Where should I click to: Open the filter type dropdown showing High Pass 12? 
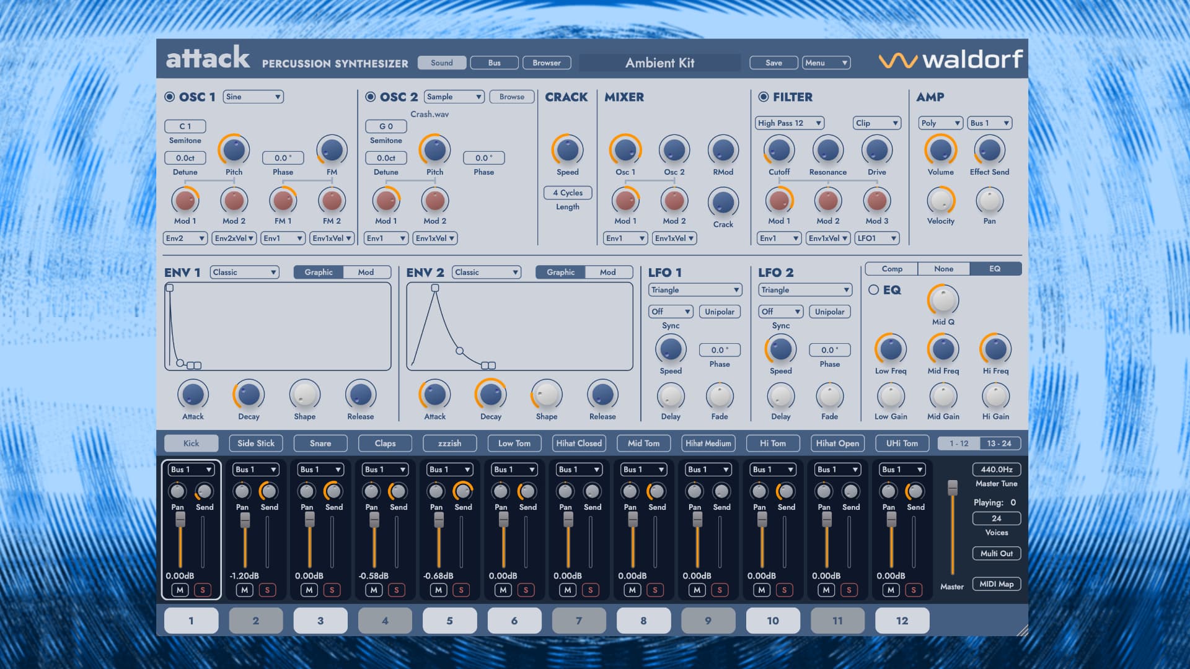coord(788,123)
